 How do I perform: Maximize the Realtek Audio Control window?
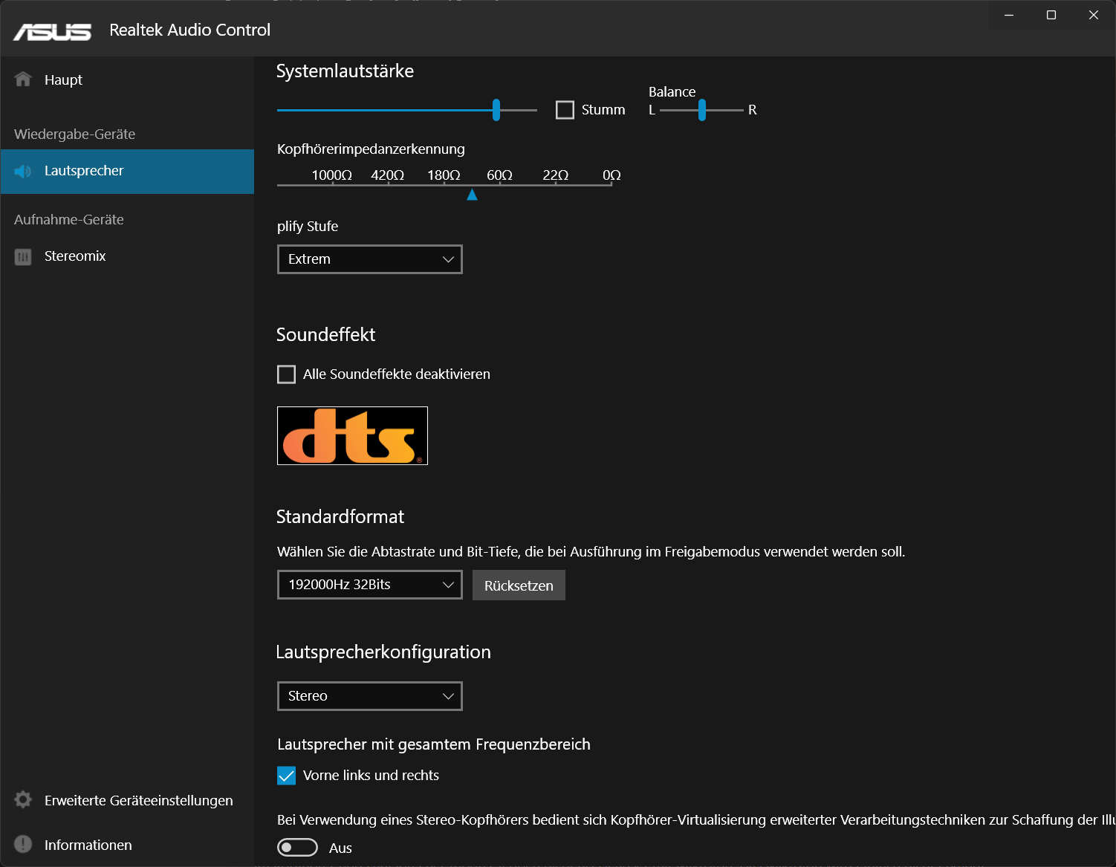tap(1051, 15)
